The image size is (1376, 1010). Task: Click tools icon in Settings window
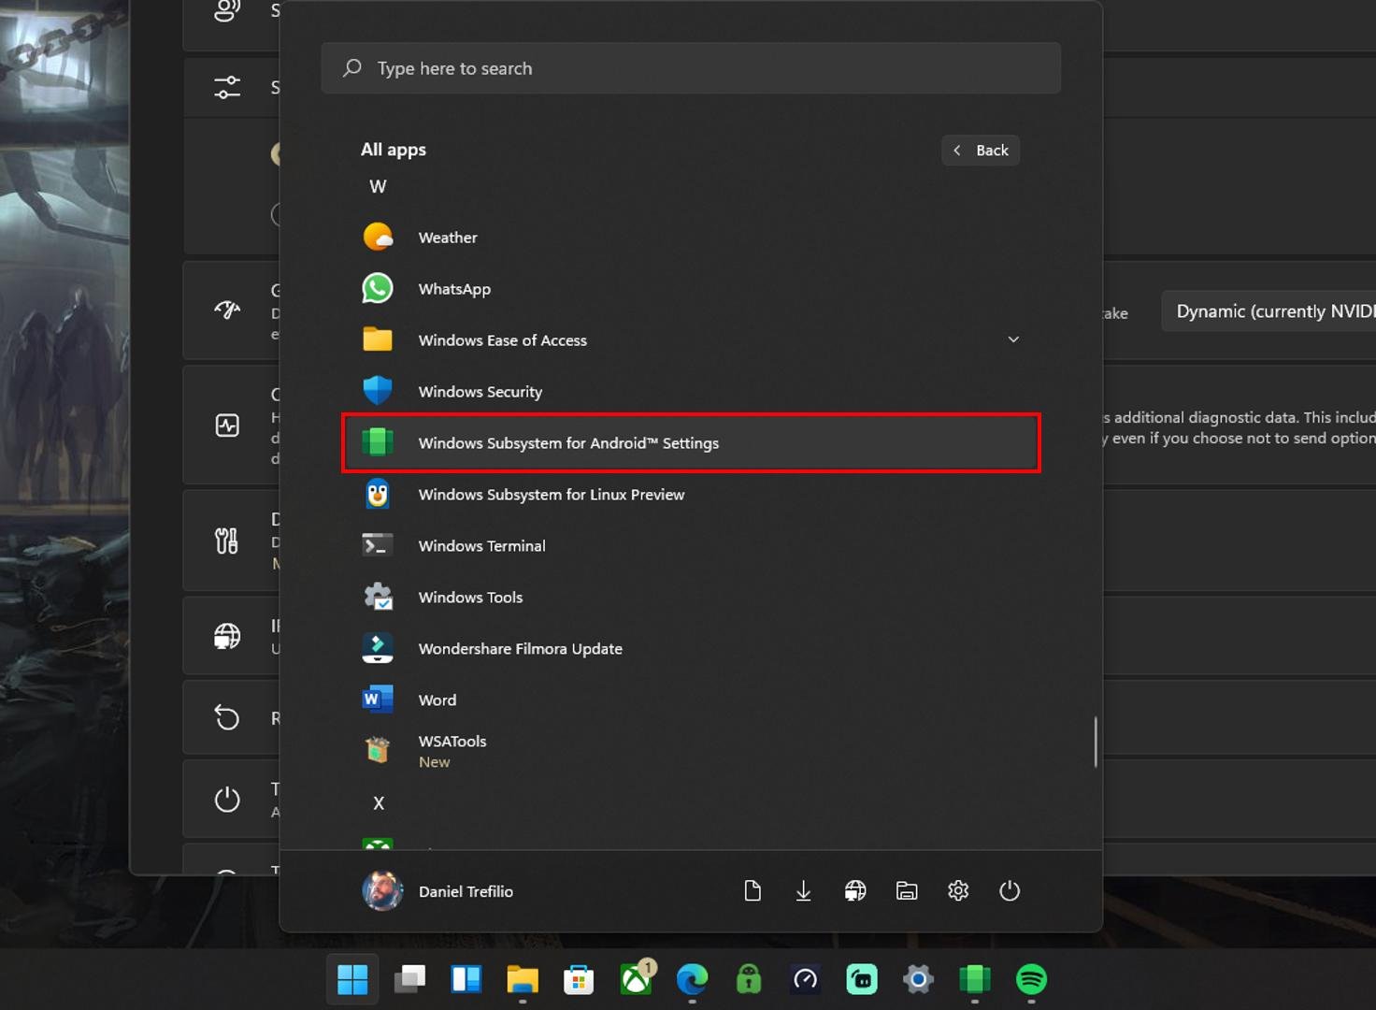tap(227, 541)
